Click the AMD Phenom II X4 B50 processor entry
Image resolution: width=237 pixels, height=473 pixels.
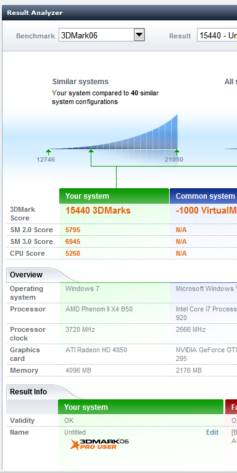(99, 309)
